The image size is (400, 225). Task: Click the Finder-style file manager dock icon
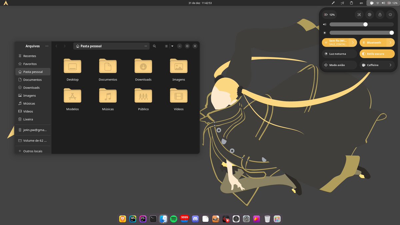click(163, 219)
